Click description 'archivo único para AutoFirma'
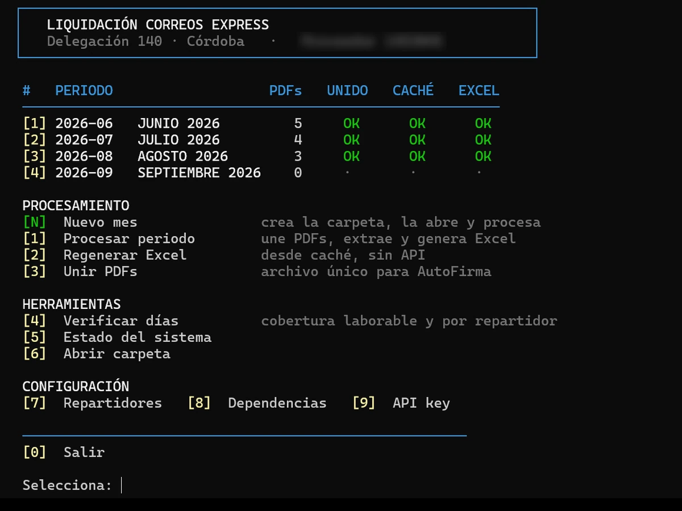Screen dimensions: 682x511 (376, 271)
